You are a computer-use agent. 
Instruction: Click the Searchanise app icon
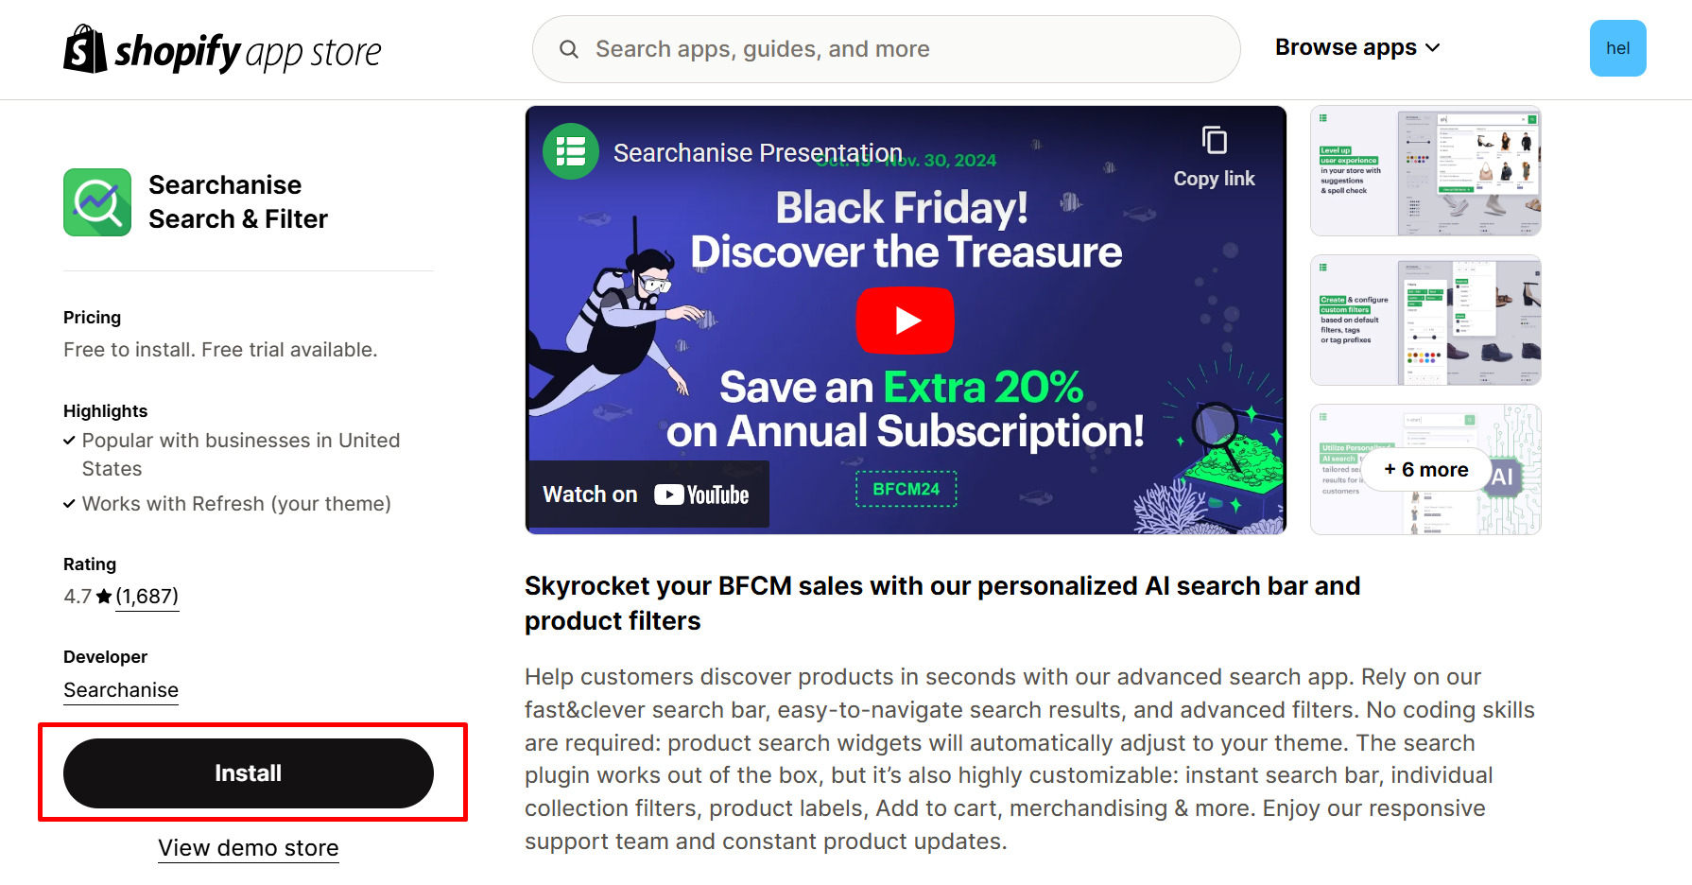click(x=97, y=202)
